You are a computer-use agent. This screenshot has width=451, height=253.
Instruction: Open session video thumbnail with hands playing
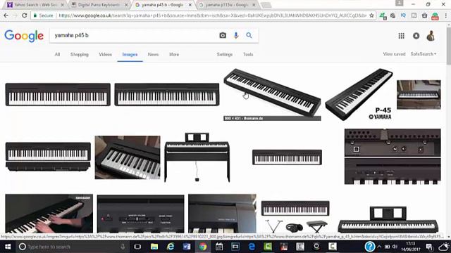(49, 214)
